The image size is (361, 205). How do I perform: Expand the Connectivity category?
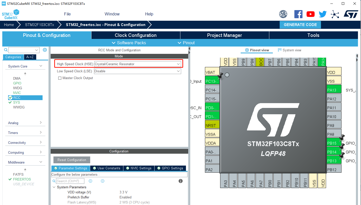pyautogui.click(x=41, y=142)
